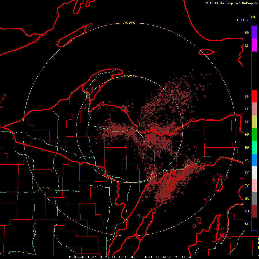The width and height of the screenshot is (259, 259).
Task: Select the gray GC legend swatch
Action: (x=254, y=198)
